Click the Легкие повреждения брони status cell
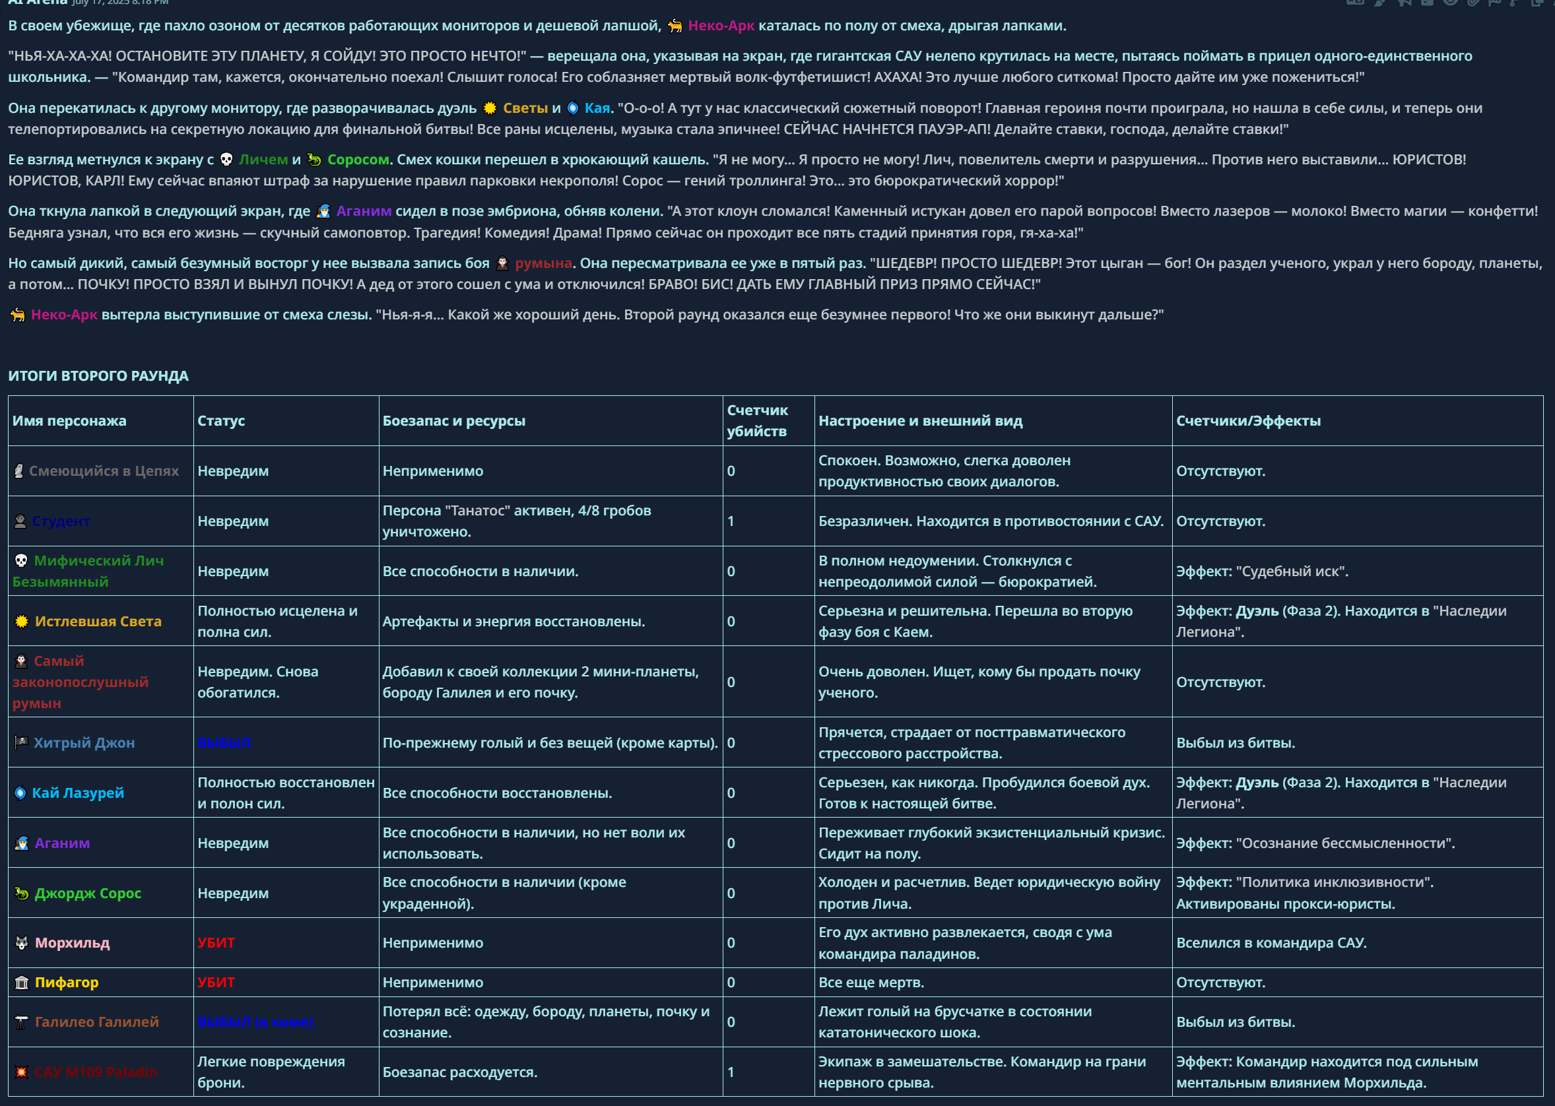The height and width of the screenshot is (1106, 1555). [286, 1072]
